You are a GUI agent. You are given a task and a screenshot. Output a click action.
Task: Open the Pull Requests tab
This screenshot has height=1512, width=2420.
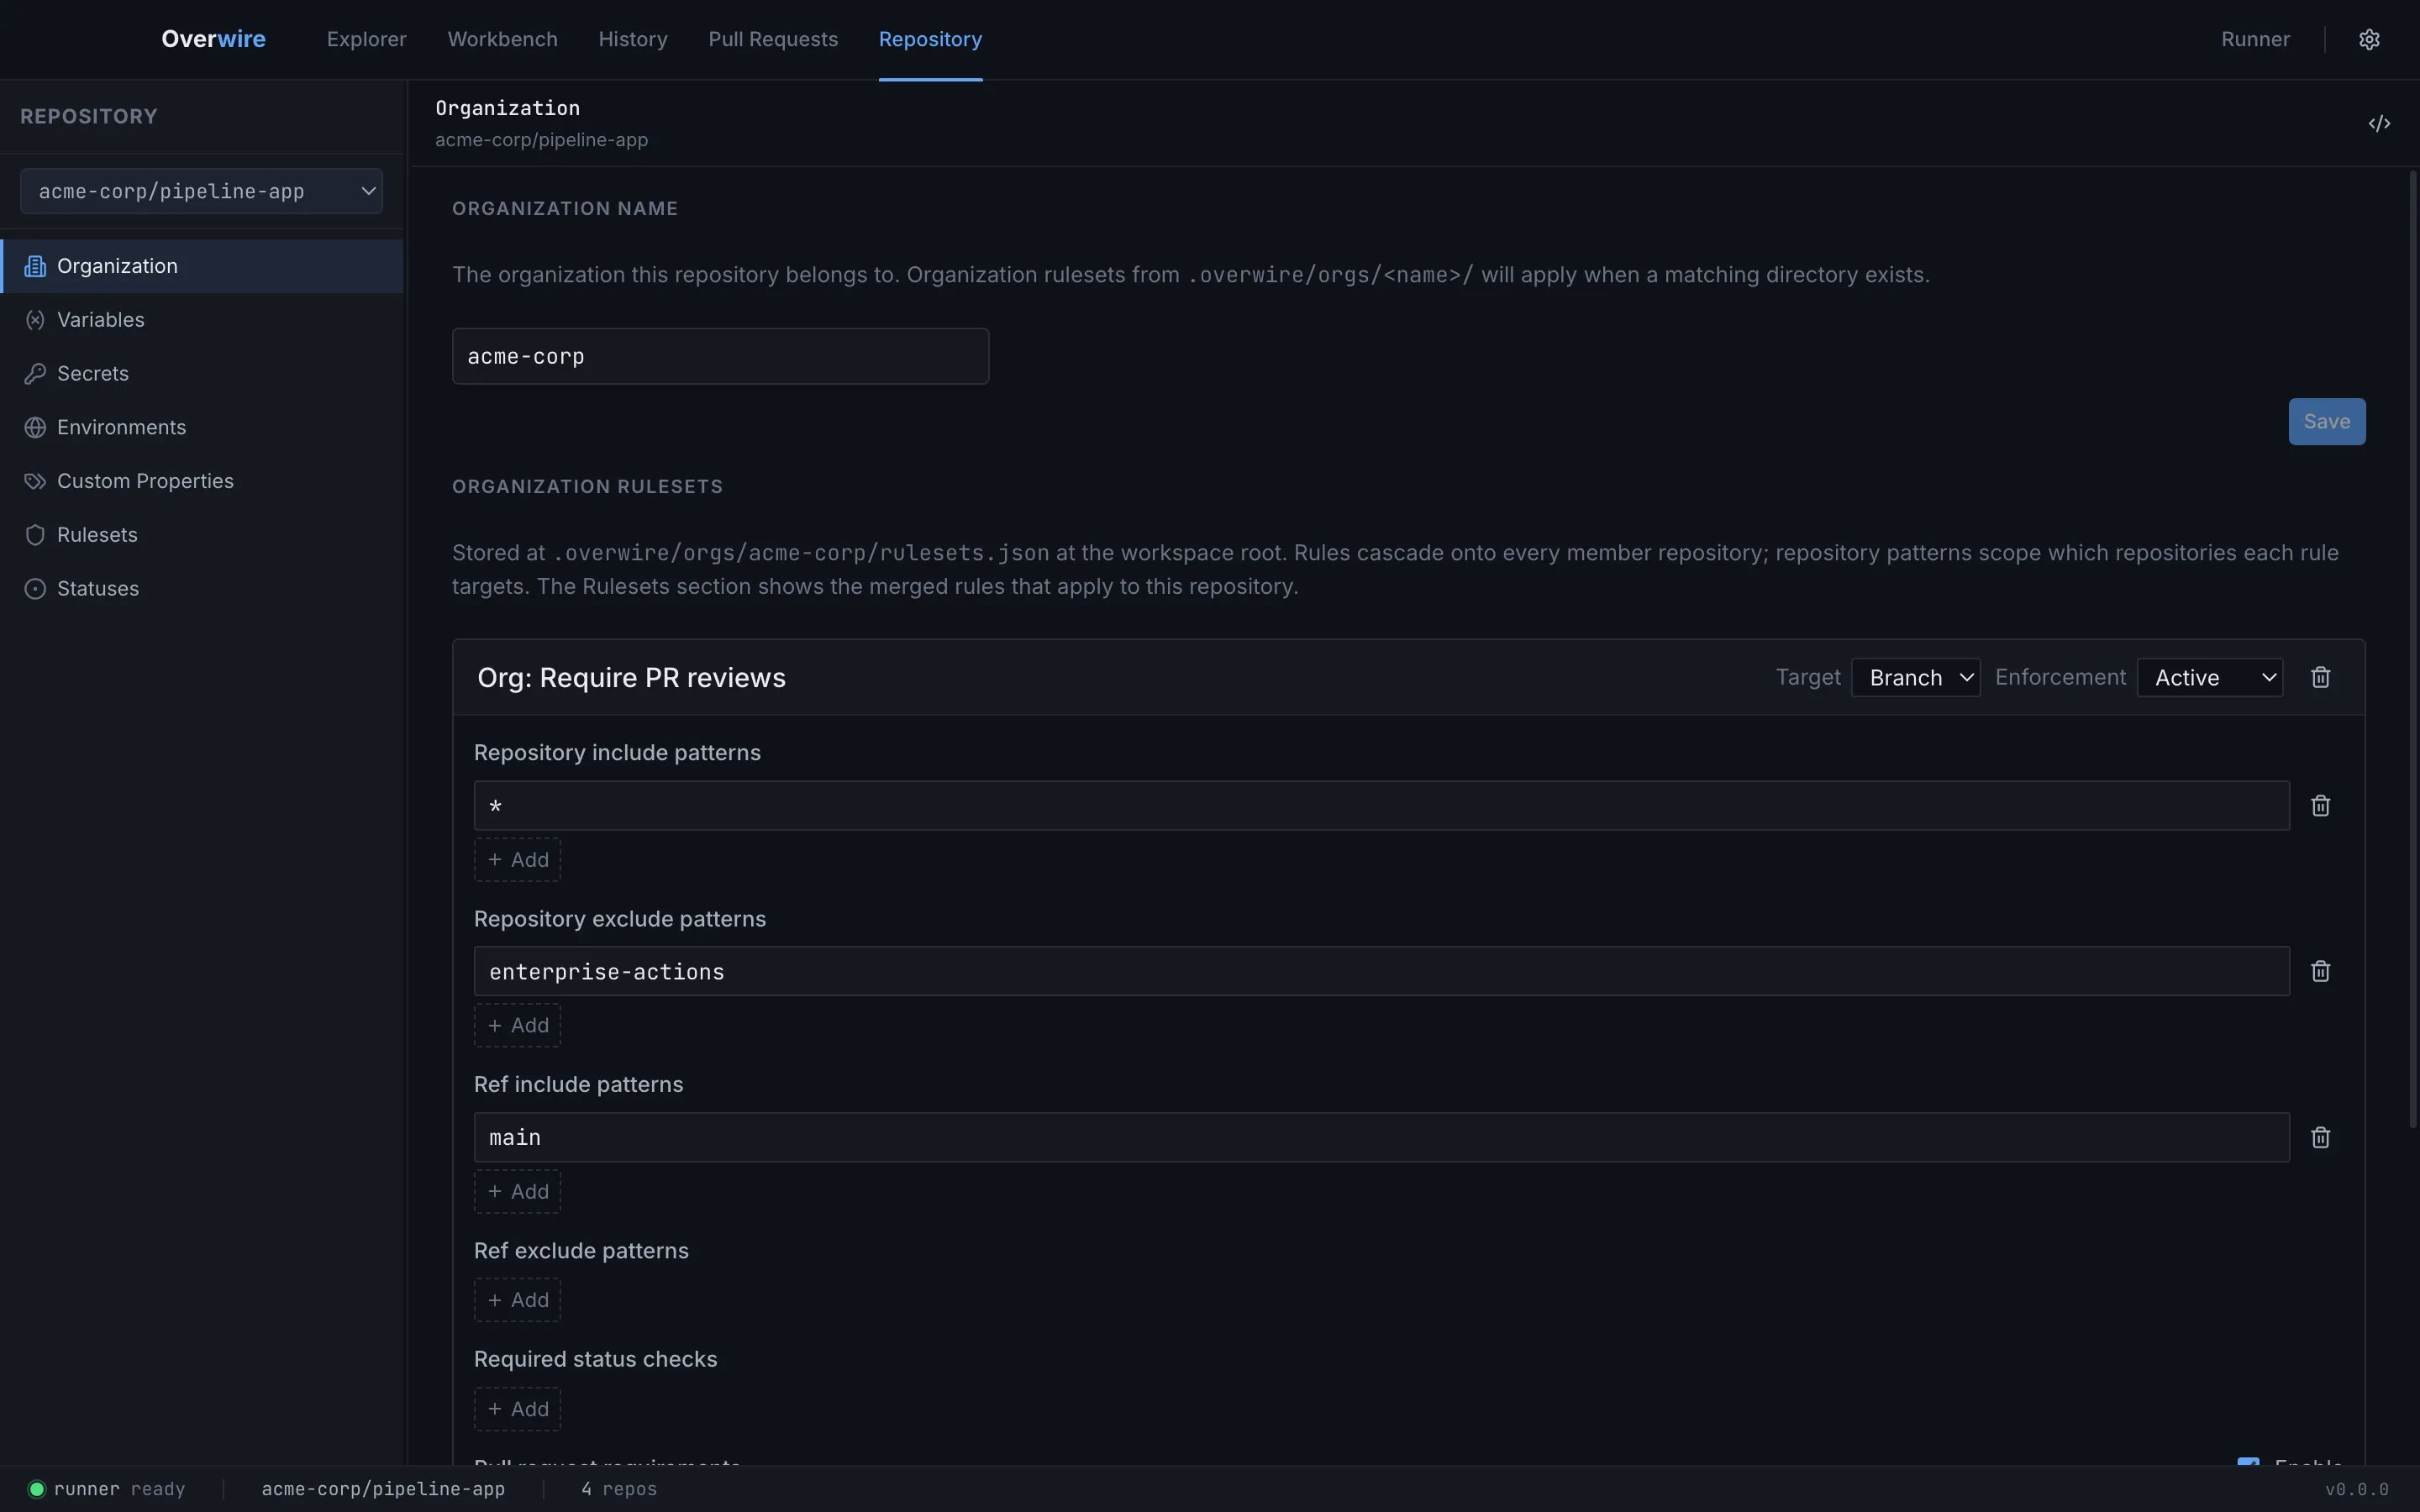pos(773,39)
